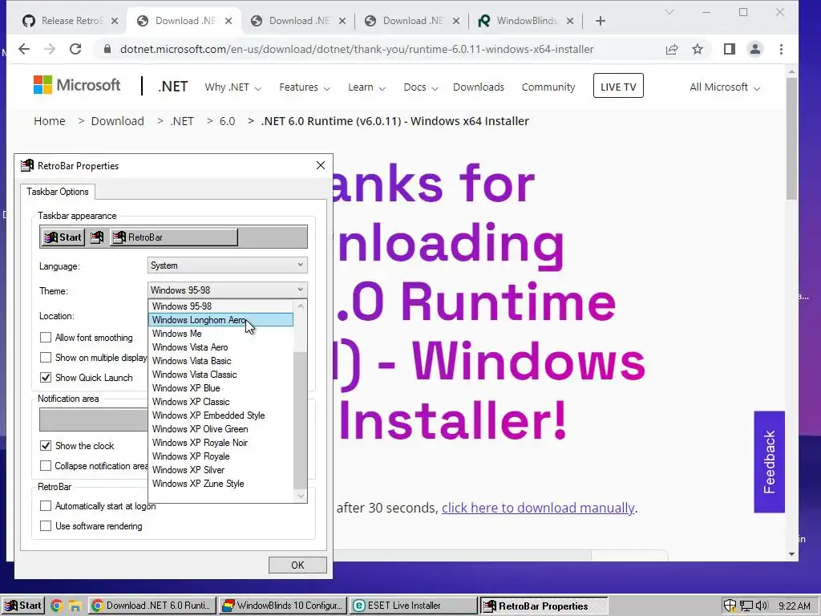Open the taskbar Start button
This screenshot has width=821, height=616.
tap(23, 606)
